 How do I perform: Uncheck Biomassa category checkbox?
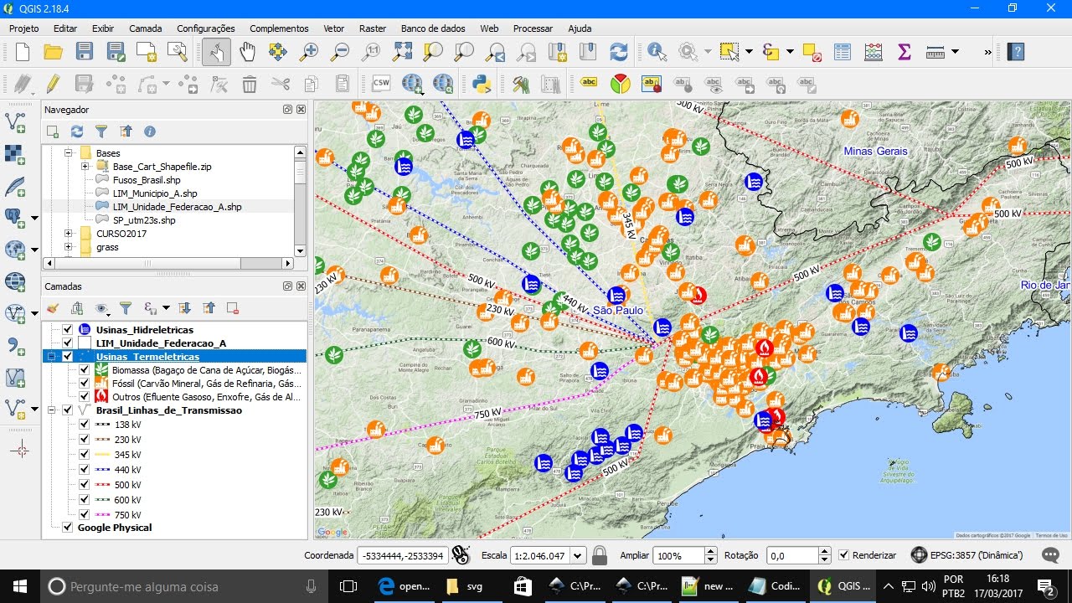click(x=85, y=370)
